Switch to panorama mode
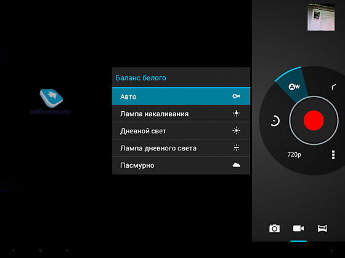The width and height of the screenshot is (345, 258). pos(322,229)
